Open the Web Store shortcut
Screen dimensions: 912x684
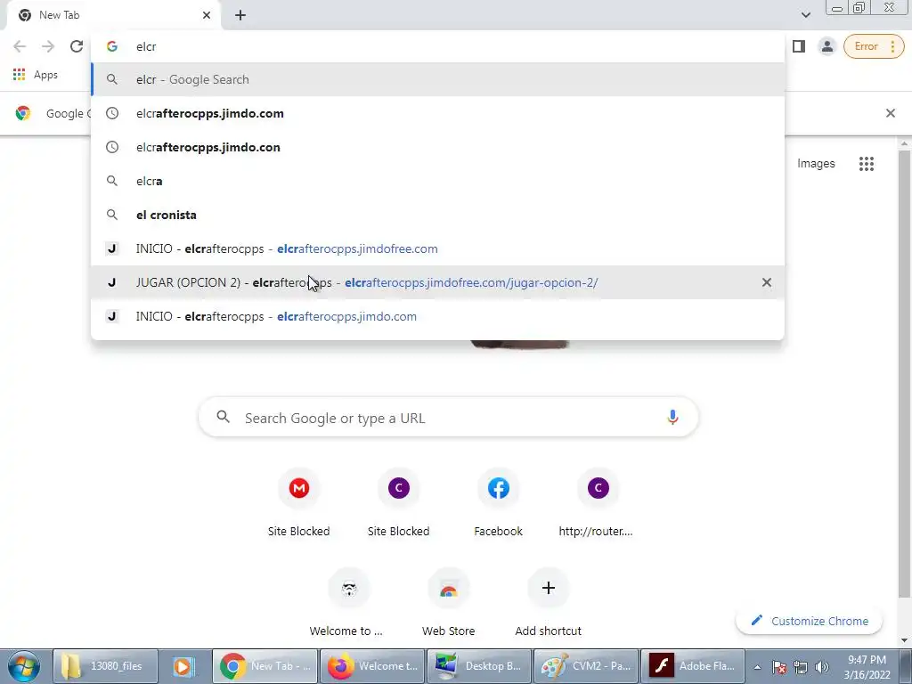pyautogui.click(x=448, y=605)
